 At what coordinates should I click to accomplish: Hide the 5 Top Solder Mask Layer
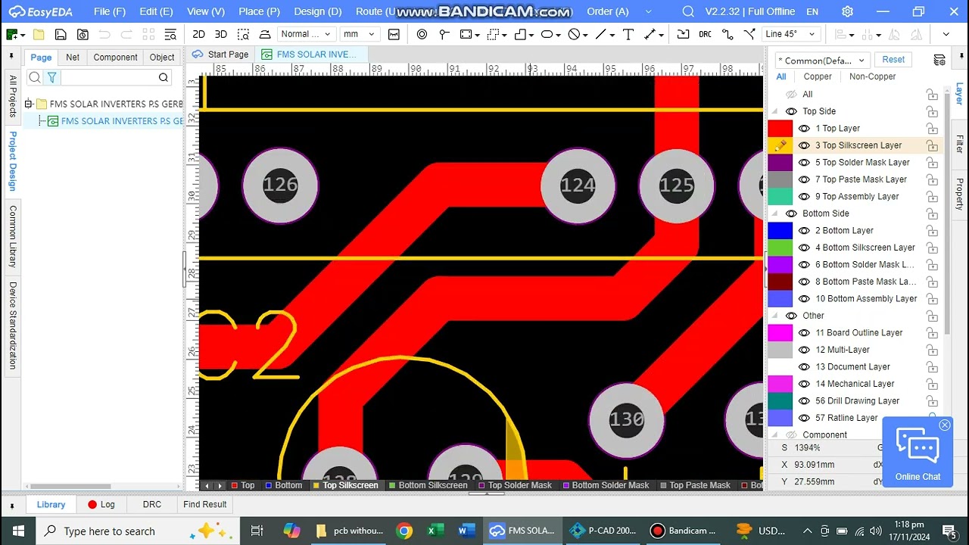click(804, 163)
